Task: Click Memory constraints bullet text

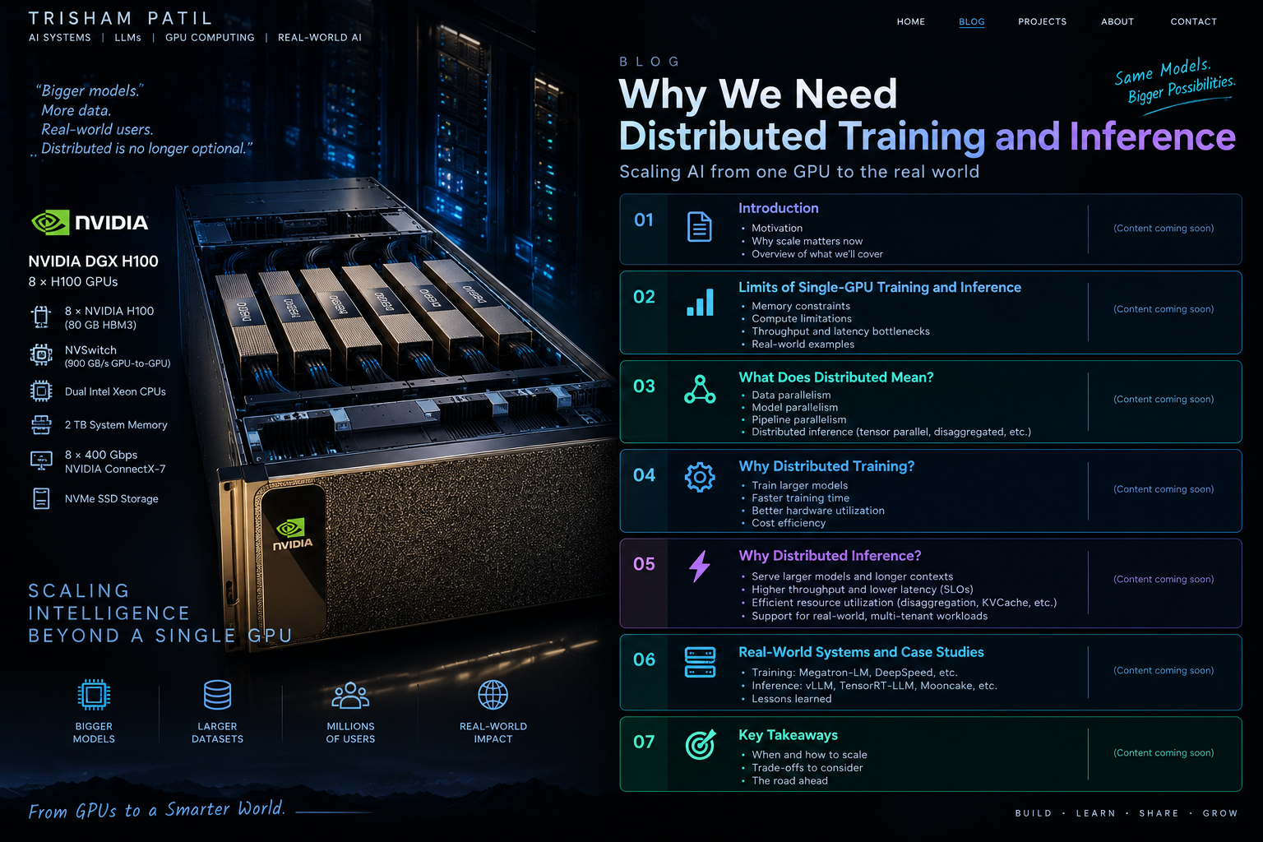Action: (x=800, y=306)
